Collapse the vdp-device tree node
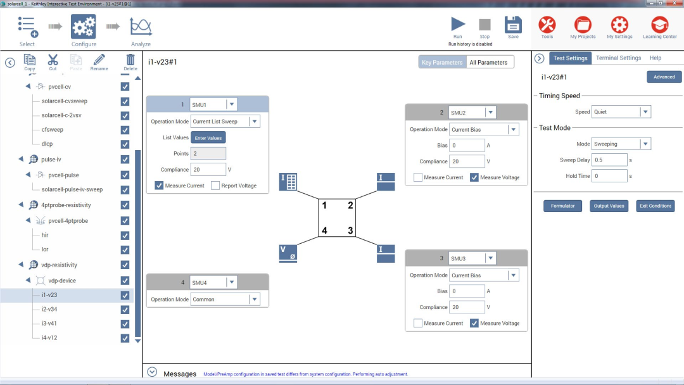The height and width of the screenshot is (385, 684). pos(28,281)
